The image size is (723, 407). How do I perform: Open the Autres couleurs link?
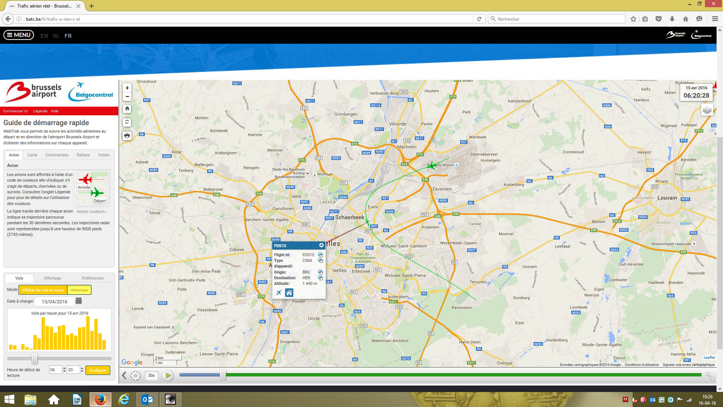[92, 211]
